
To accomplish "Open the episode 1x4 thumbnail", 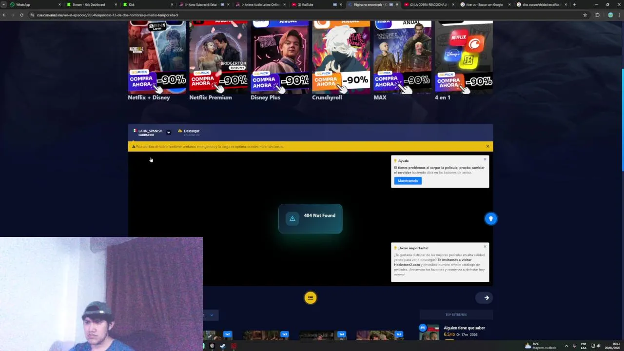I will (323, 335).
